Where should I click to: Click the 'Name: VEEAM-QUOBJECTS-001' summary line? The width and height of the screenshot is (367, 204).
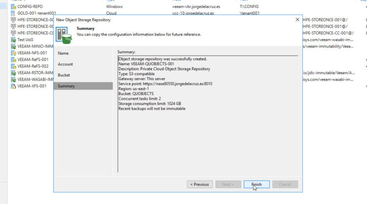tap(146, 64)
